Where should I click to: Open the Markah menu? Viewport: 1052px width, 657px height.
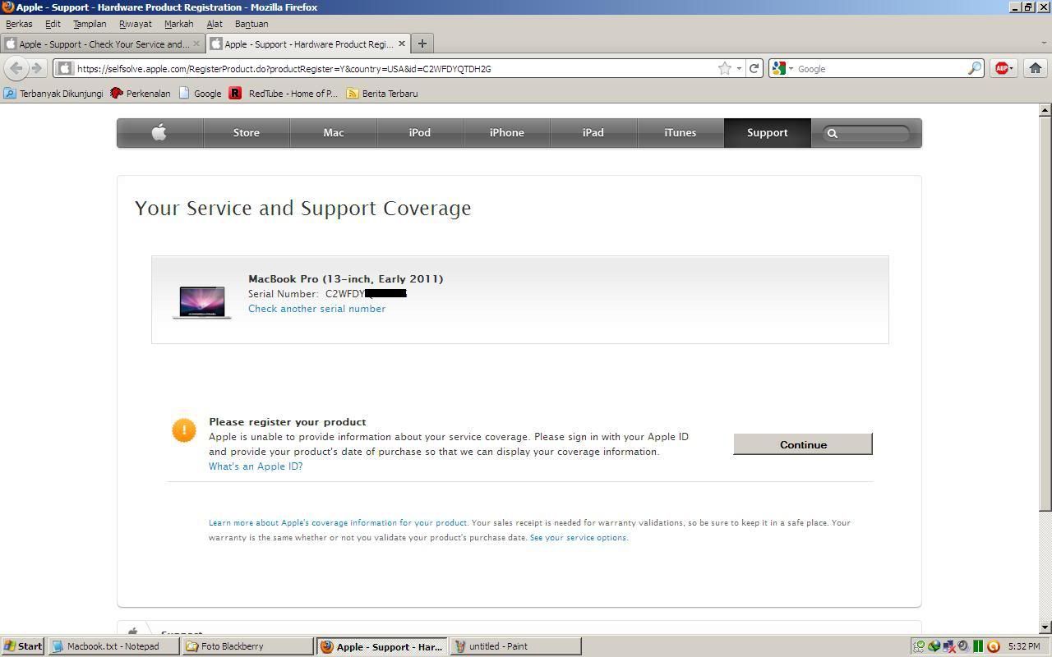[x=178, y=24]
